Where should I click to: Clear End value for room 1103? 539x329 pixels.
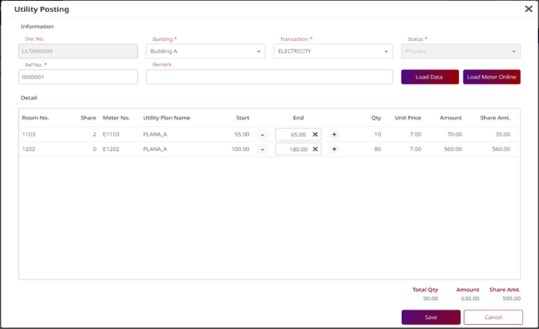(315, 134)
